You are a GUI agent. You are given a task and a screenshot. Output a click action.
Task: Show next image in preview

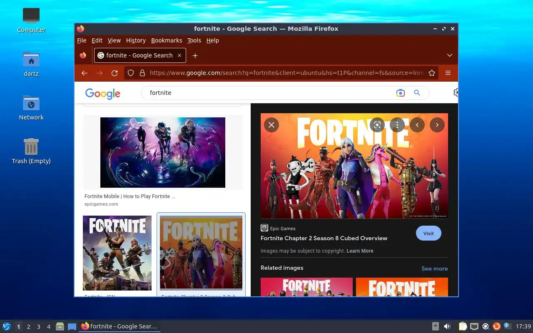(437, 124)
